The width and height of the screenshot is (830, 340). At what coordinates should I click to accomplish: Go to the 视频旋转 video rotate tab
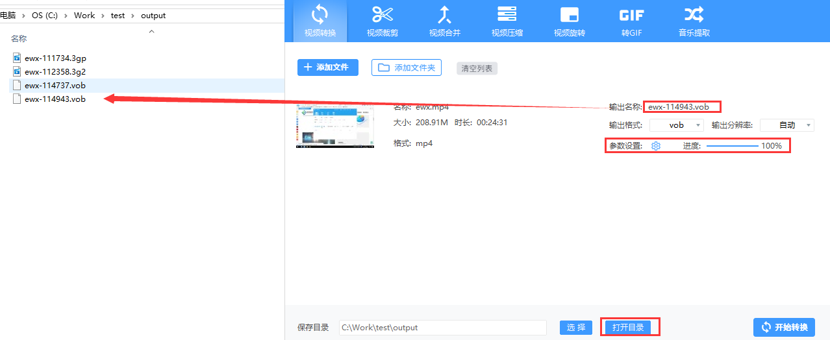coord(570,21)
